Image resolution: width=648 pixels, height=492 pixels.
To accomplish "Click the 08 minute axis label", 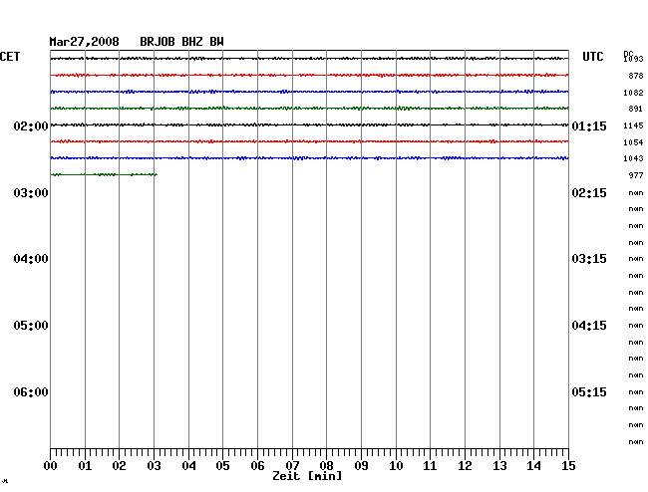I will 326,466.
